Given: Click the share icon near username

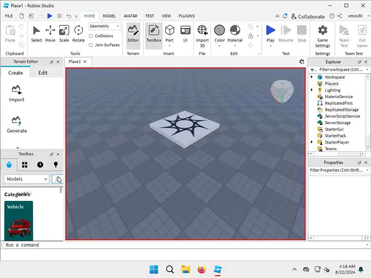Looking at the screenshot, I should tap(339, 16).
